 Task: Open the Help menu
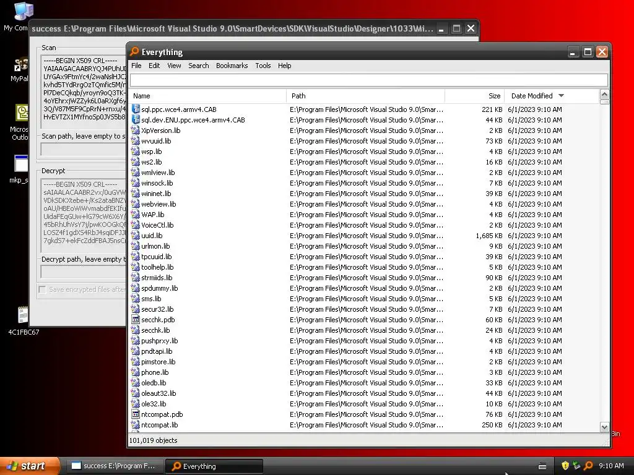[284, 66]
